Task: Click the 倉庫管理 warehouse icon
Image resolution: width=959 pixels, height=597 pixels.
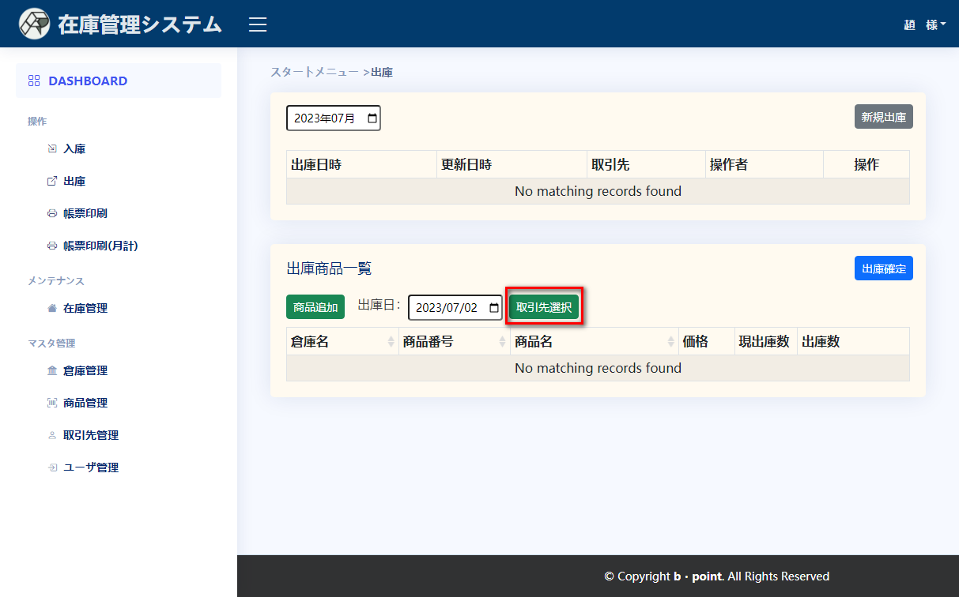Action: click(52, 370)
